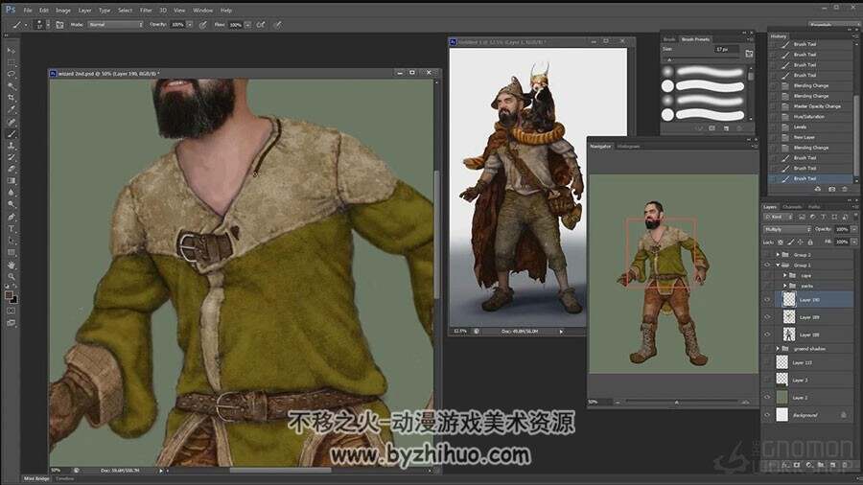
Task: Enable airbrush mode in options bar
Action: tap(261, 25)
